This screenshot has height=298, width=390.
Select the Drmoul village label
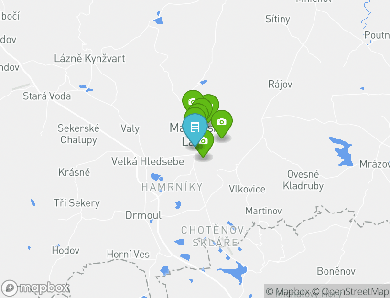(x=143, y=215)
